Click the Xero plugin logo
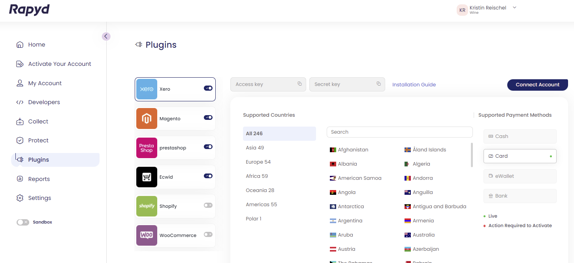Viewport: 574px width, 263px height. coord(147,89)
